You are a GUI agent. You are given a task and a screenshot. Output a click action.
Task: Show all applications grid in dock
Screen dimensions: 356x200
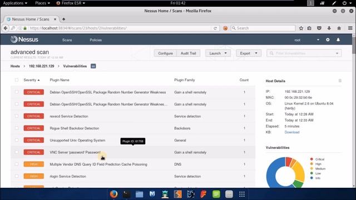click(x=242, y=194)
